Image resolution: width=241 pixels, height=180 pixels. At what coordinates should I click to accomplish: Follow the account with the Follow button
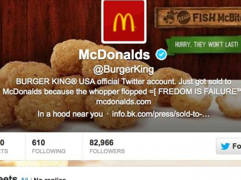coord(229,146)
